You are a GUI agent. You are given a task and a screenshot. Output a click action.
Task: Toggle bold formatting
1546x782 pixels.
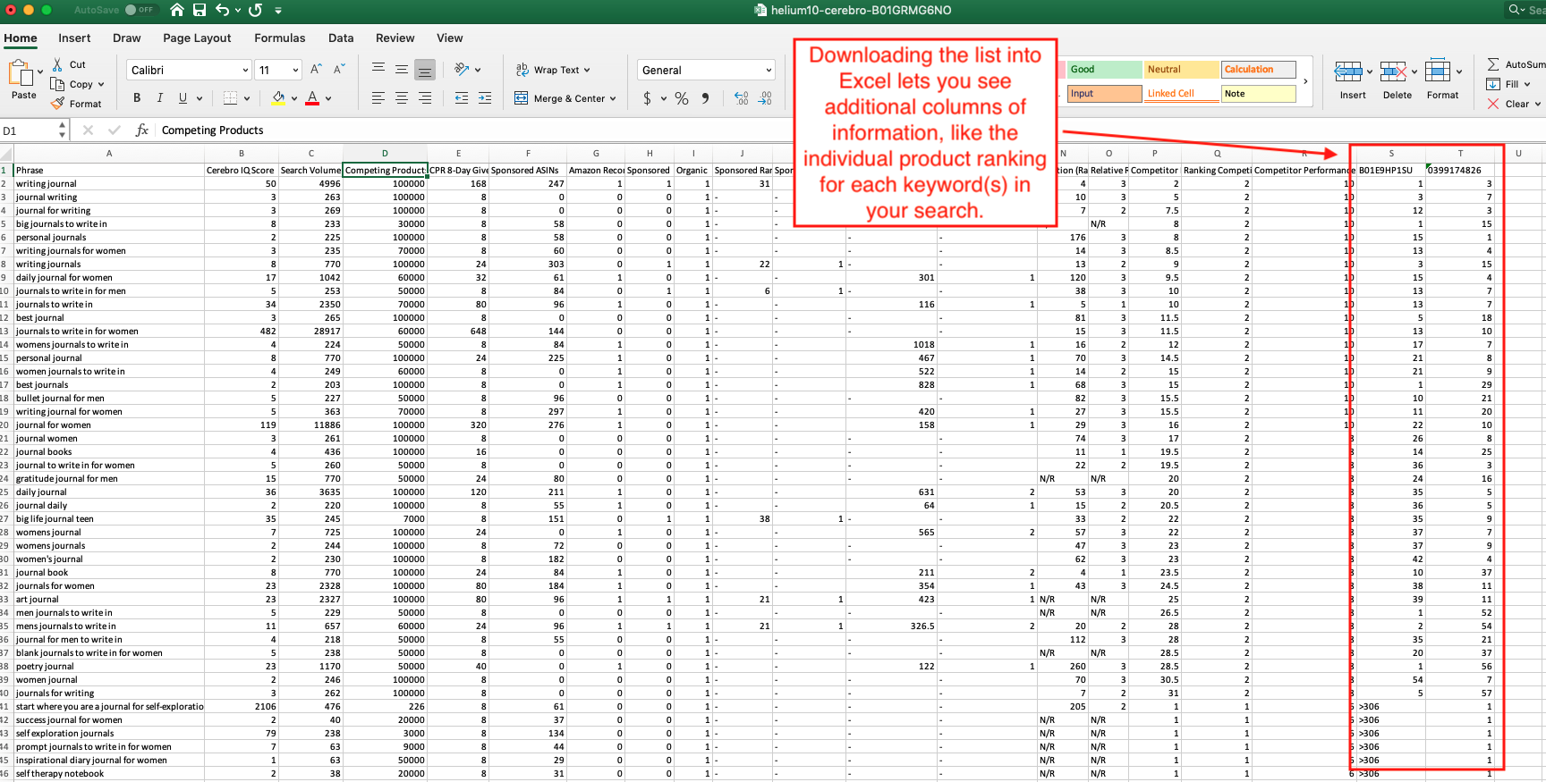(137, 98)
